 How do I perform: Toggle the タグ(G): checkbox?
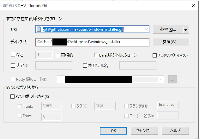[73, 106]
